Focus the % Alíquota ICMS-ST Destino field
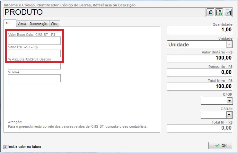 click(34, 66)
